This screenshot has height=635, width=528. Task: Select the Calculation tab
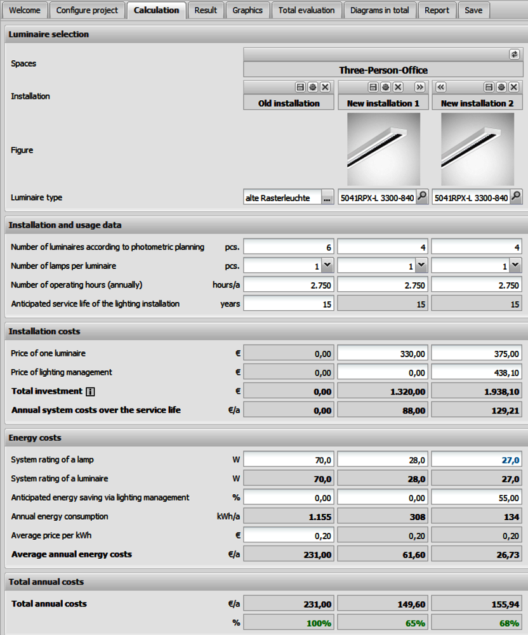click(x=156, y=10)
